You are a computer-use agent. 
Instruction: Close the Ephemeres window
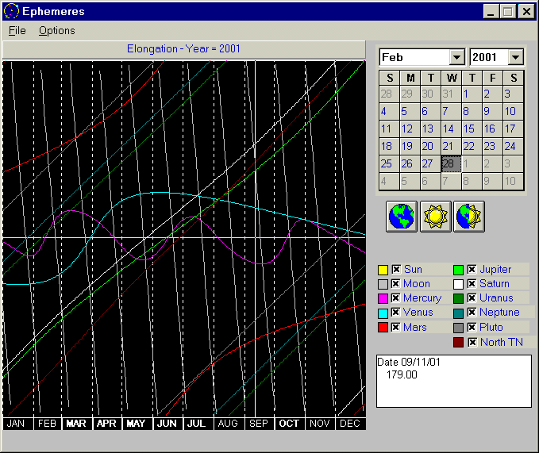[526, 12]
